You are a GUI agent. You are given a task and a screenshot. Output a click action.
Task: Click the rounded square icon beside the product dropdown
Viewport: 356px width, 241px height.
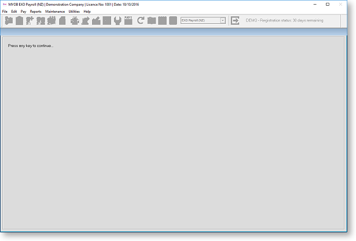click(x=173, y=20)
